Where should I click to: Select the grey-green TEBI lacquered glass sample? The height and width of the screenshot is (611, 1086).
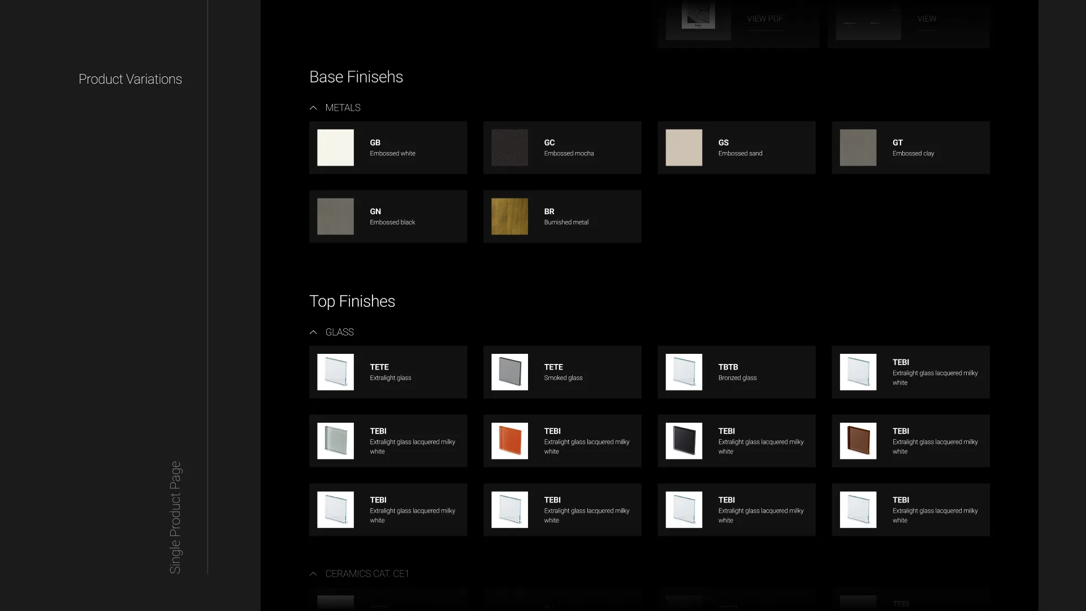tap(335, 441)
